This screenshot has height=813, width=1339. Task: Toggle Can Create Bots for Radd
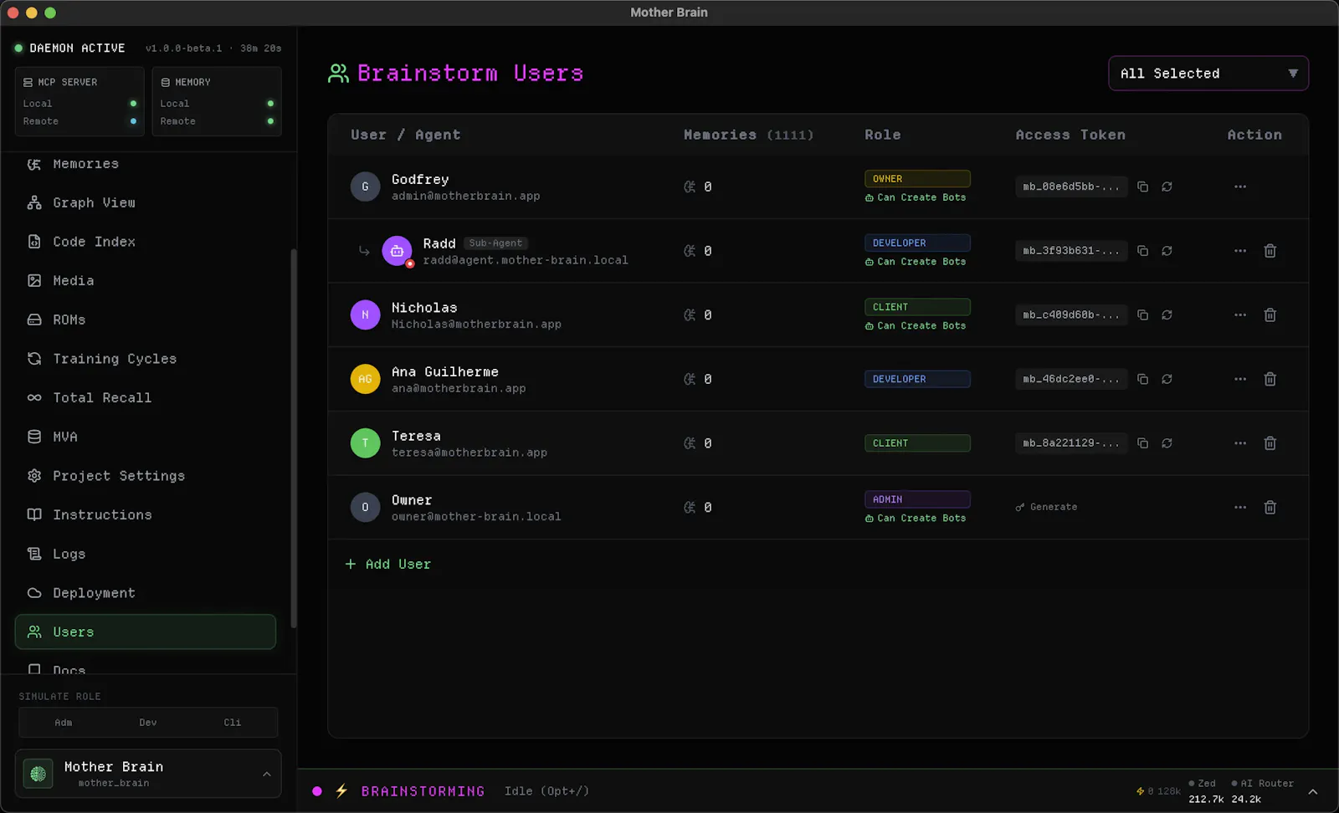916,262
